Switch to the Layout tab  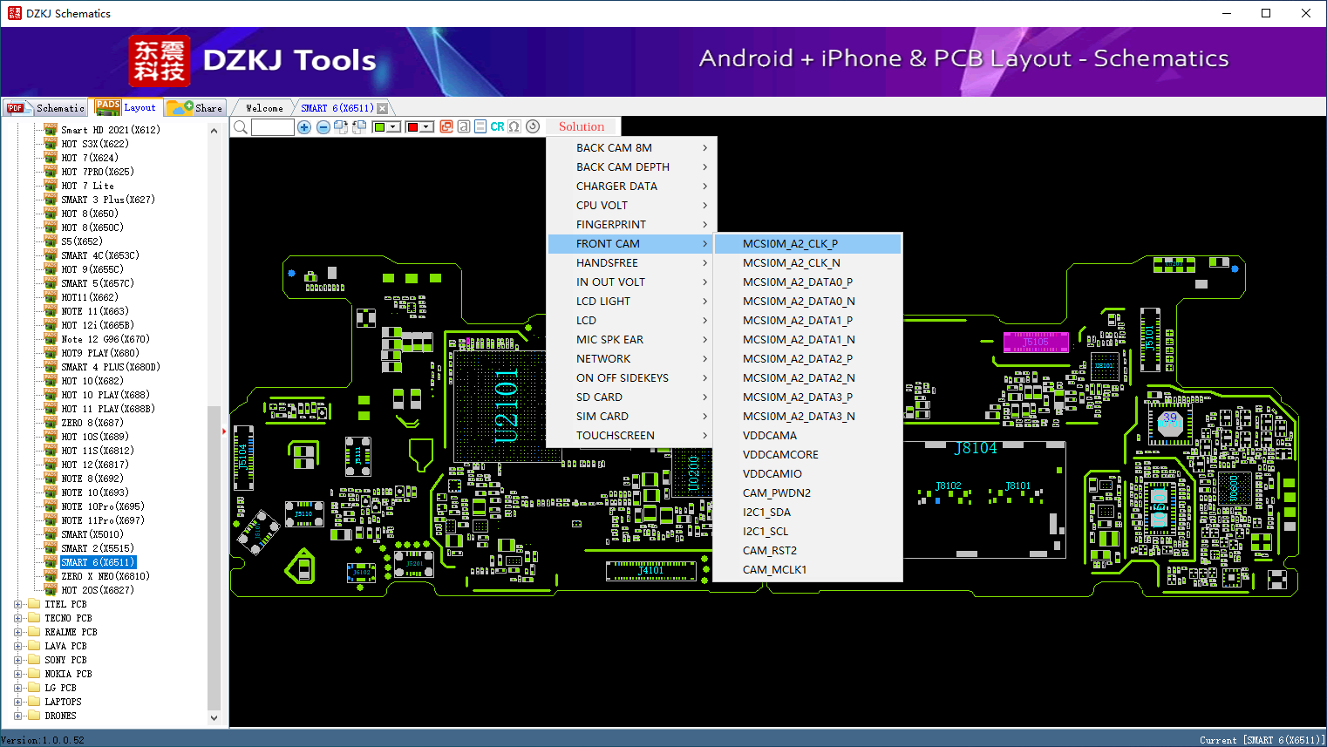pos(126,107)
